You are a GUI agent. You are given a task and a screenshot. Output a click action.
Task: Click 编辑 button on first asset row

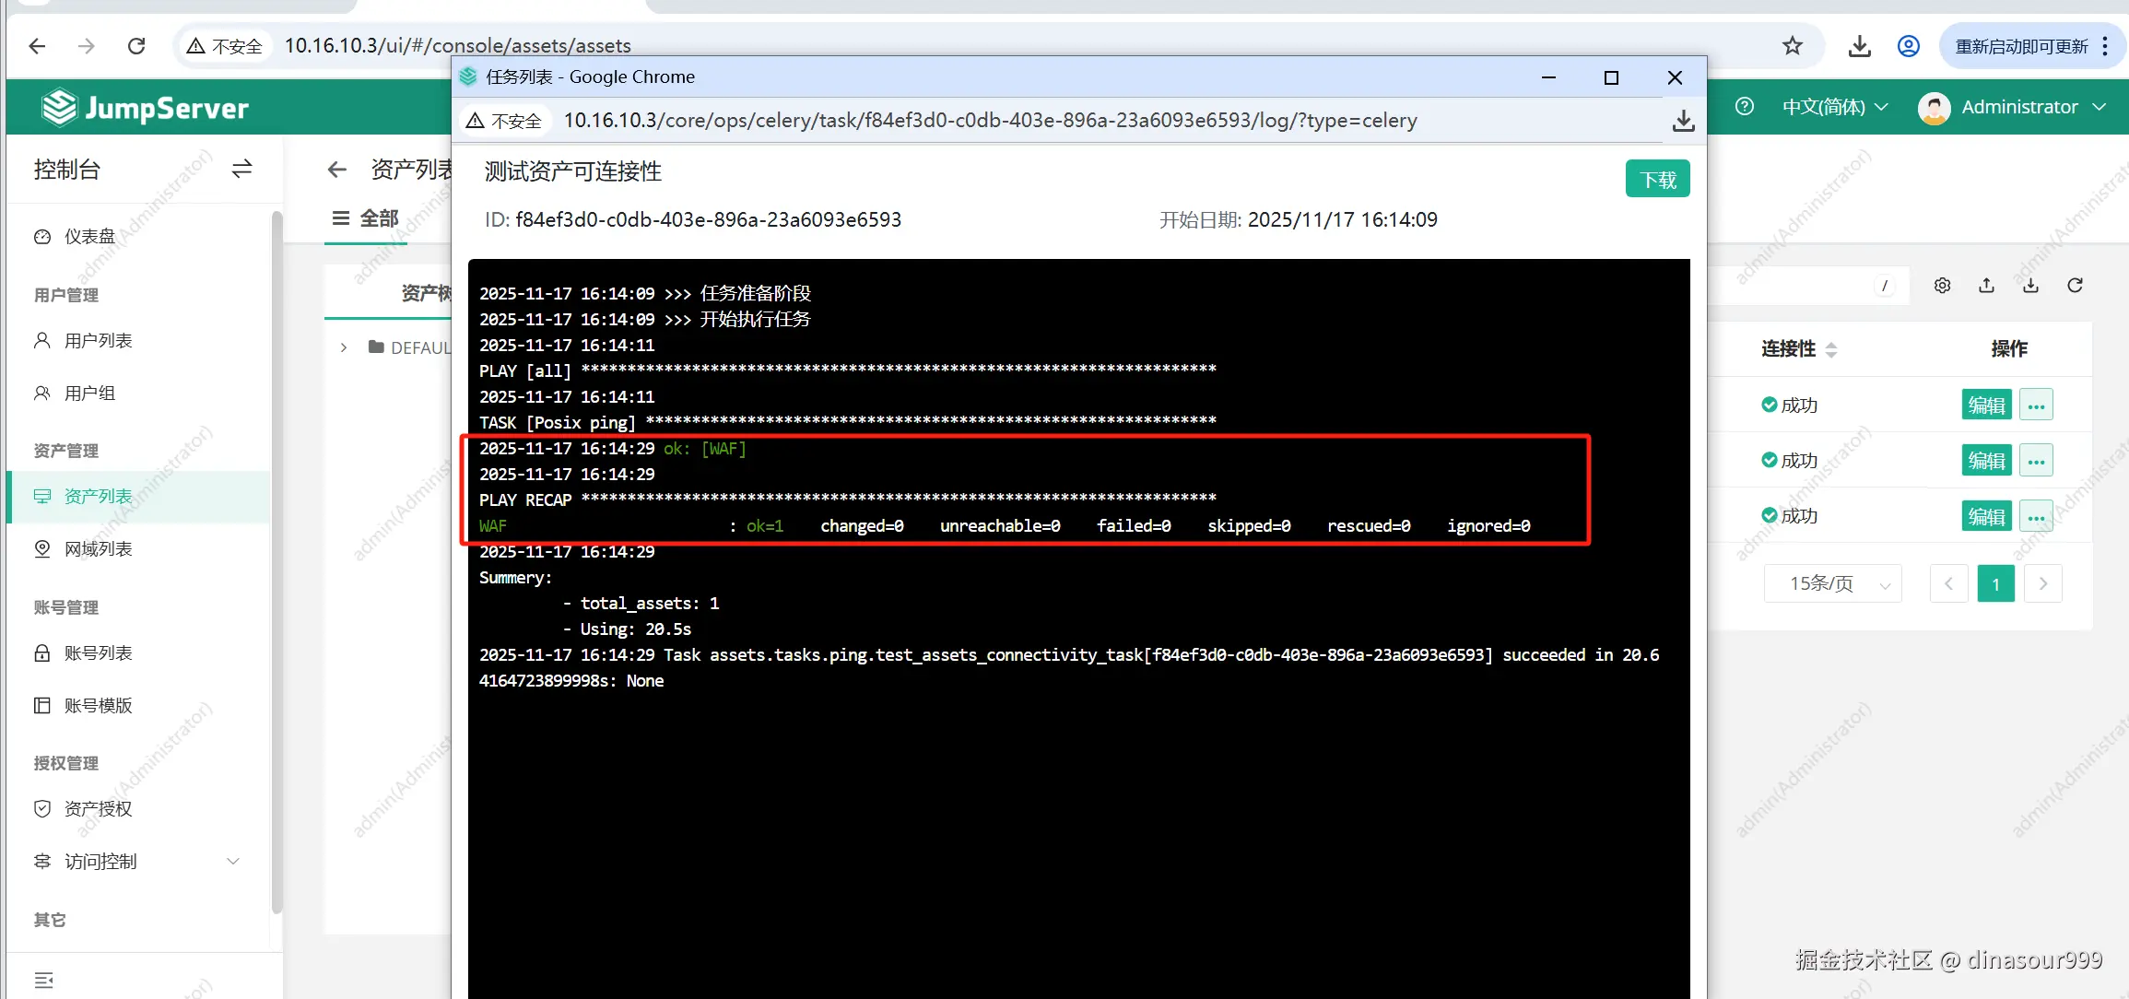click(1986, 405)
